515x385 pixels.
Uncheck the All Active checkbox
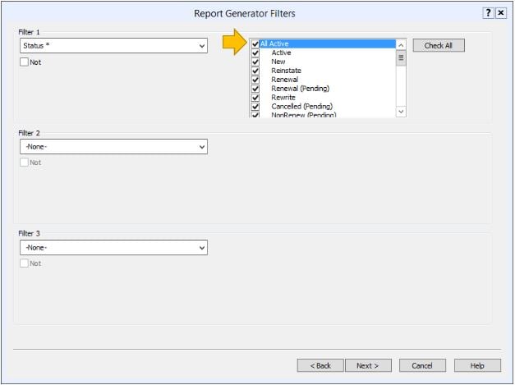255,44
